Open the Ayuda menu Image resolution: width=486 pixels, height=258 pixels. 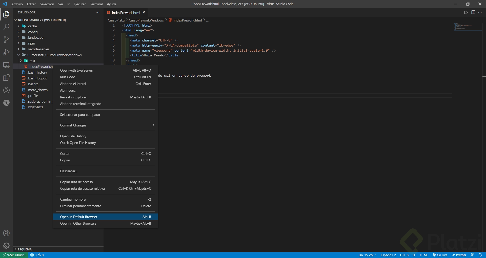point(112,4)
